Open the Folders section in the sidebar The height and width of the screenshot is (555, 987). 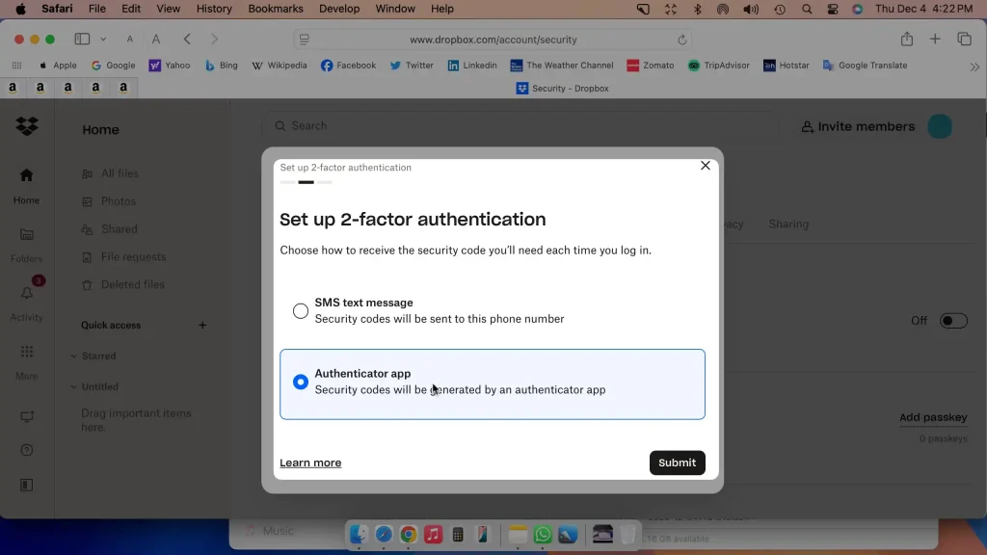pos(26,236)
